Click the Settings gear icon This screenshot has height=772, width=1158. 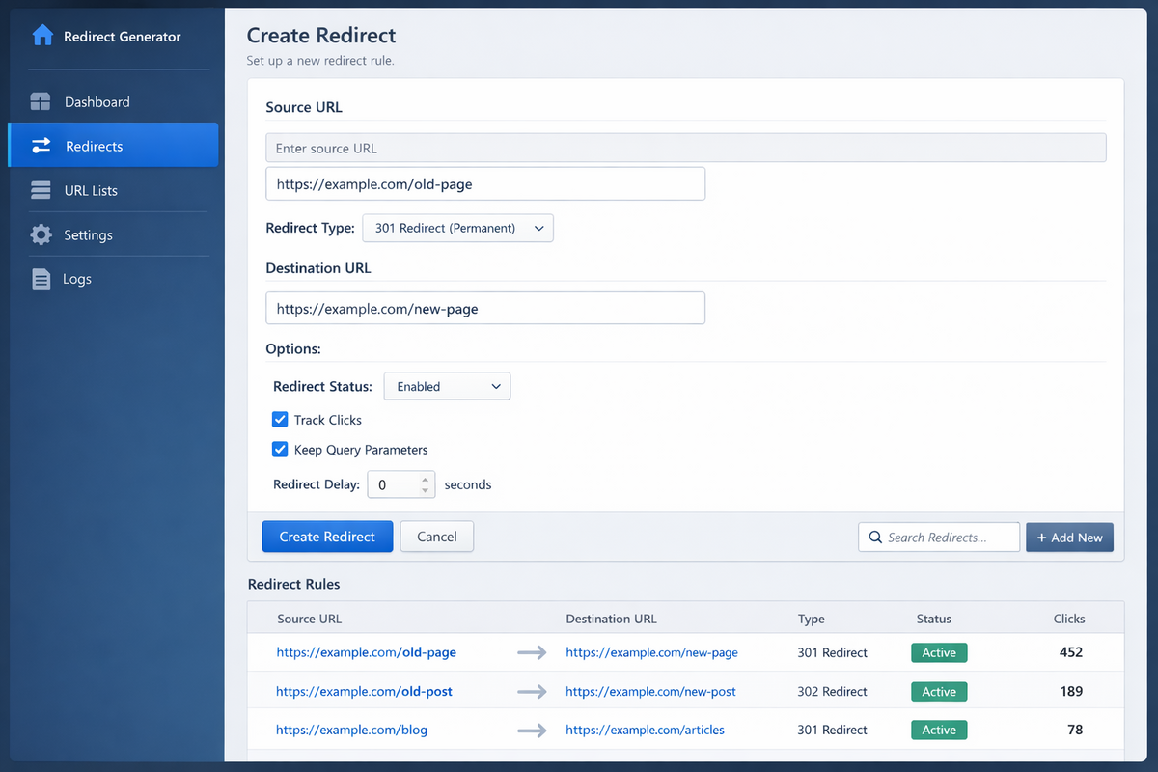(x=41, y=235)
